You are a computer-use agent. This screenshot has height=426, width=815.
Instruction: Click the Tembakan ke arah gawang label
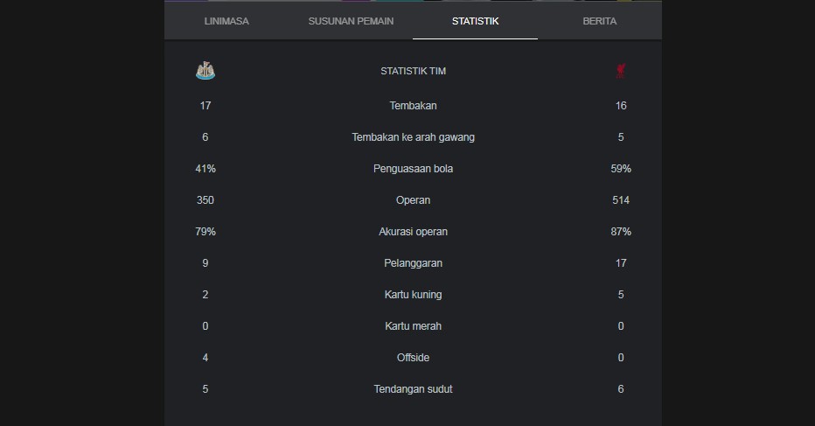(414, 137)
